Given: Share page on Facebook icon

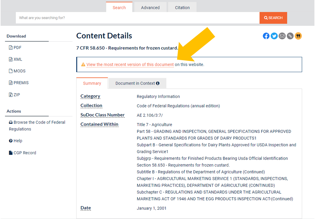Looking at the screenshot, I should (x=266, y=36).
